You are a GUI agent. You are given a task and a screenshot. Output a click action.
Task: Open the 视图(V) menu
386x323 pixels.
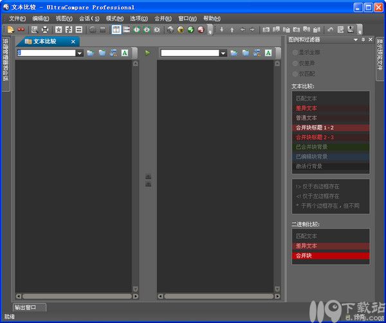[64, 19]
